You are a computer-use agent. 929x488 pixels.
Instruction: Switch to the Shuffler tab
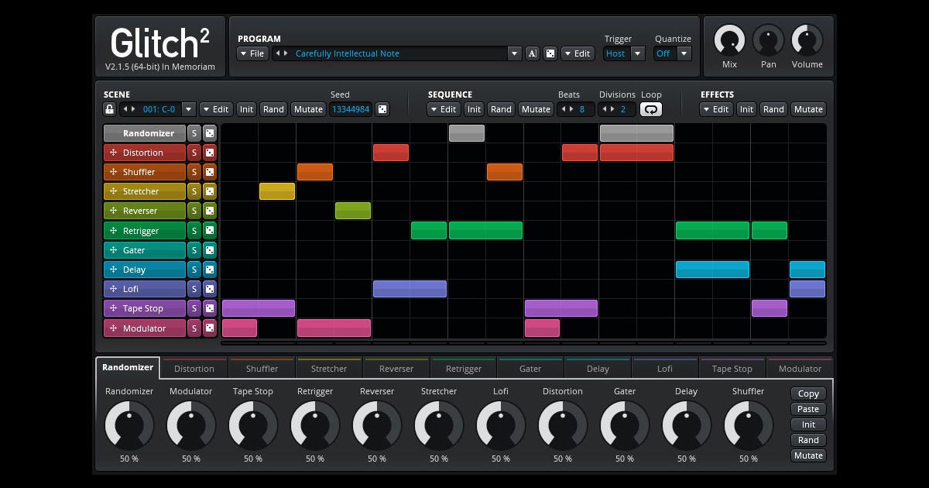(x=262, y=369)
